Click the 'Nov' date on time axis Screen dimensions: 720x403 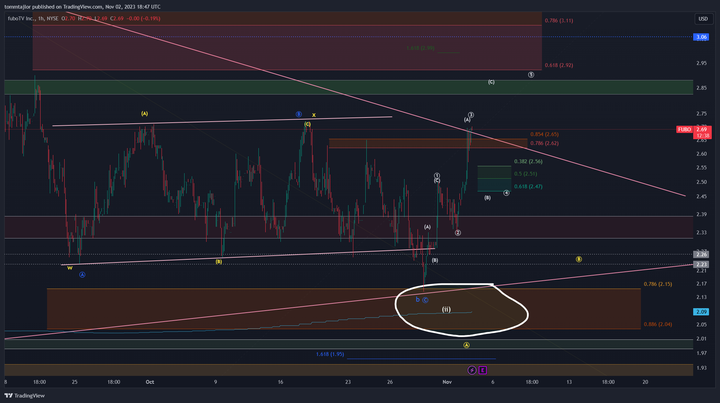click(447, 382)
